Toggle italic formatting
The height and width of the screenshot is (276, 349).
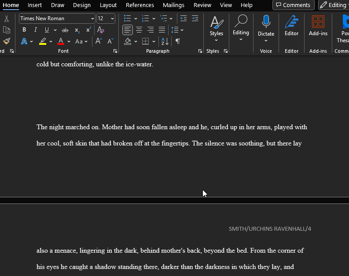(36, 30)
